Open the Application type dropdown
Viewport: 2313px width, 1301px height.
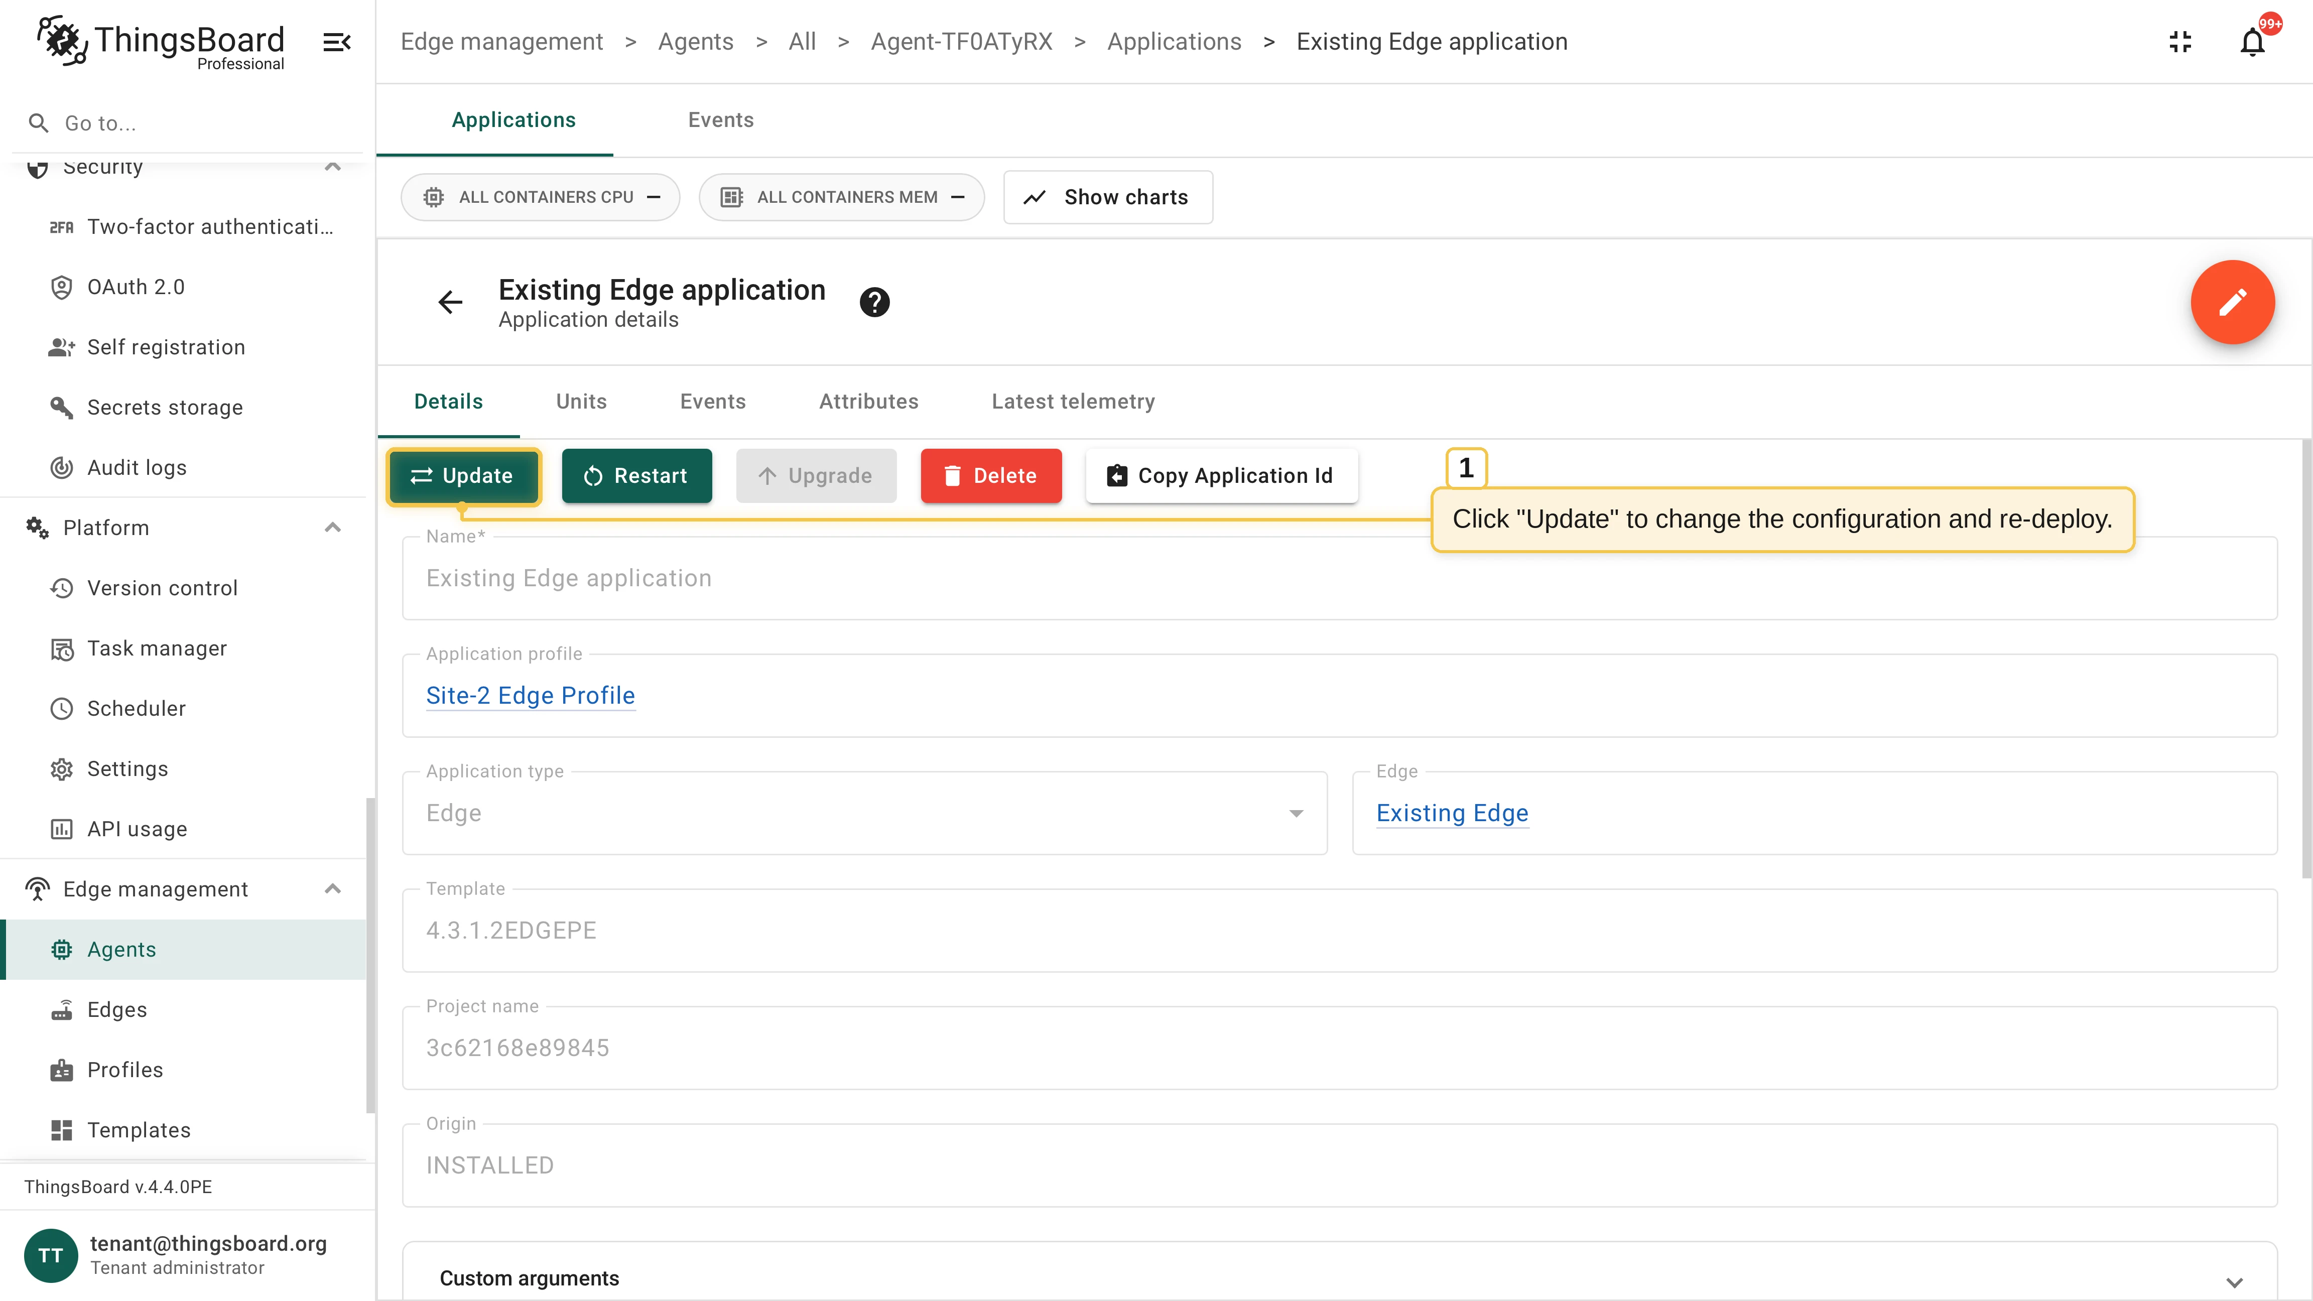click(865, 814)
